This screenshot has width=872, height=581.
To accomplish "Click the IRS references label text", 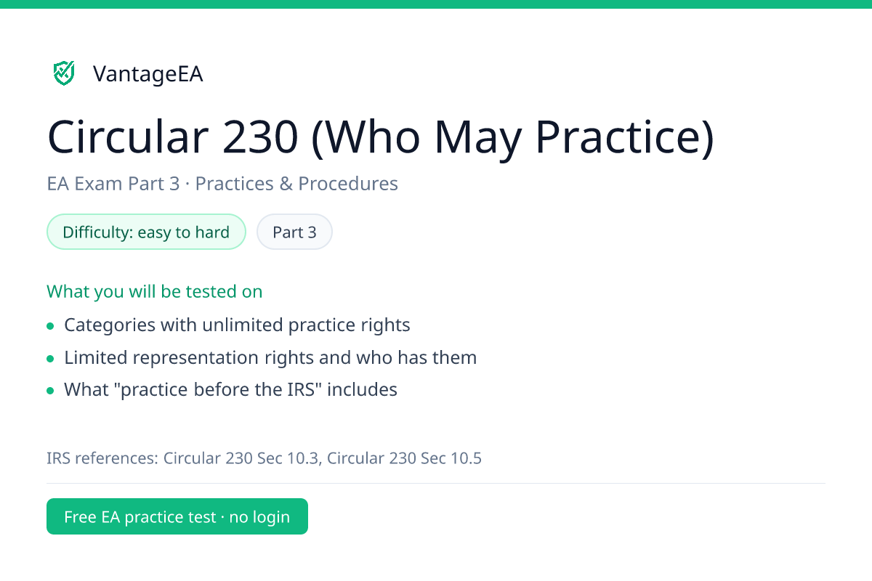I will [x=102, y=458].
